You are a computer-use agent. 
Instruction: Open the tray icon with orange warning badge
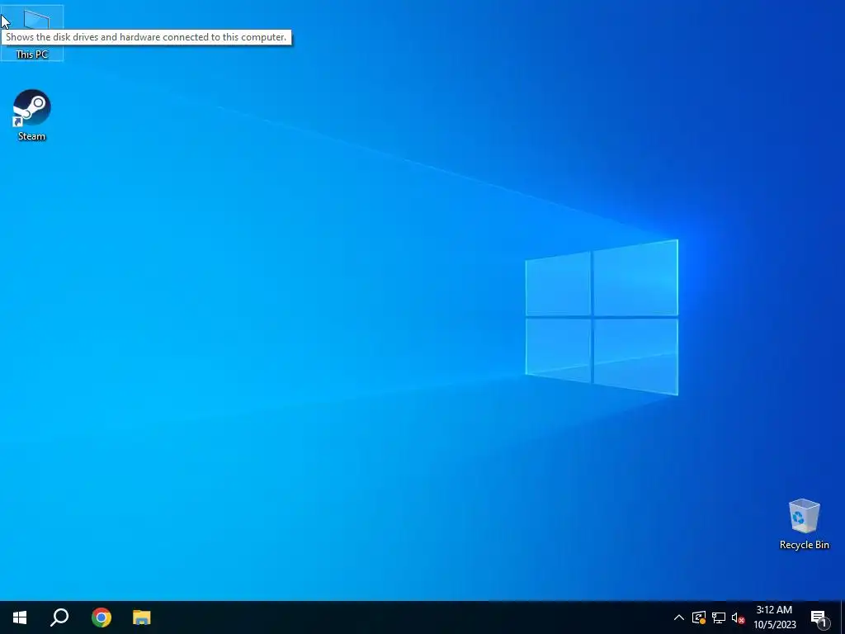(699, 617)
